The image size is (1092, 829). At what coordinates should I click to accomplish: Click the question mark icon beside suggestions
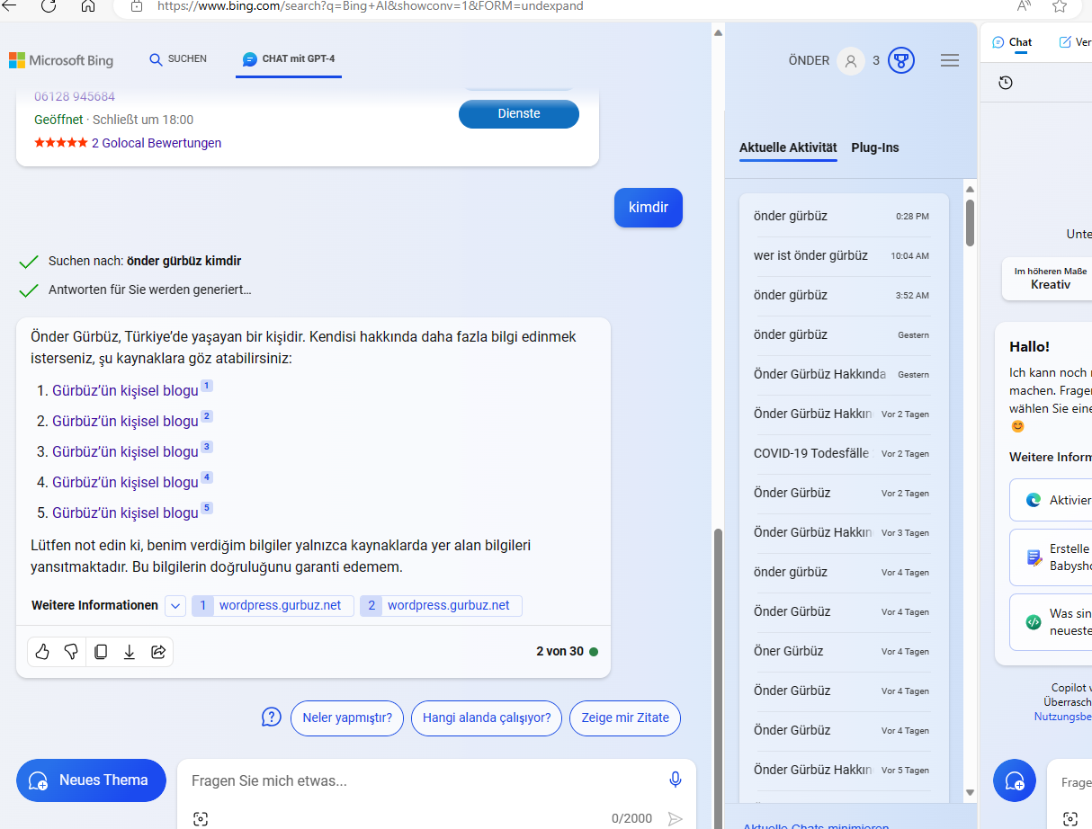pyautogui.click(x=272, y=717)
